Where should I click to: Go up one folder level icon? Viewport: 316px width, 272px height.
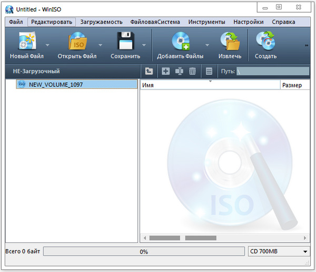[149, 71]
